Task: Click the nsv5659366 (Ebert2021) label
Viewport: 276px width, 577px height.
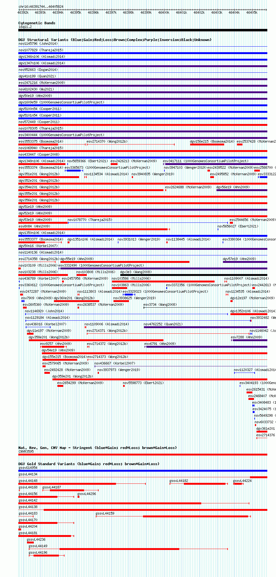Action: pos(88,161)
